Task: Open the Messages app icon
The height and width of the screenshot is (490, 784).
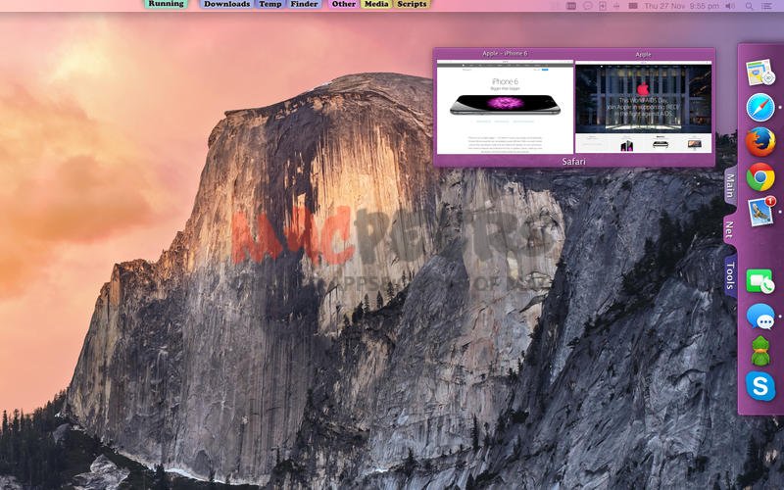Action: [760, 317]
